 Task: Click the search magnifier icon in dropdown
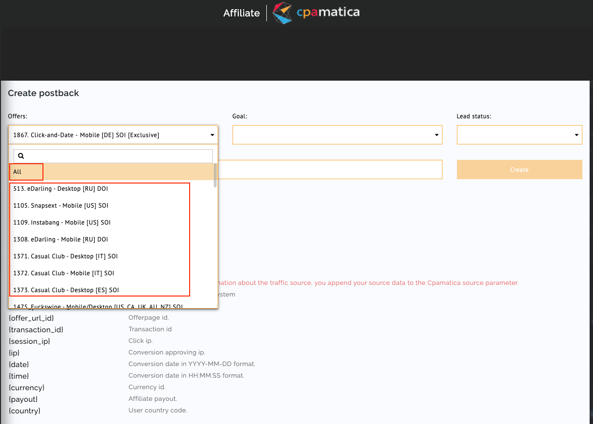coord(21,156)
